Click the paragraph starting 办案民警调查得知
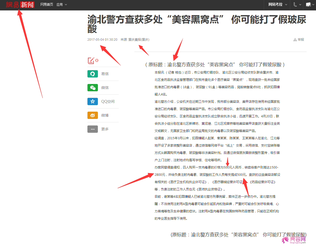The width and height of the screenshot is (316, 247). coord(217,178)
